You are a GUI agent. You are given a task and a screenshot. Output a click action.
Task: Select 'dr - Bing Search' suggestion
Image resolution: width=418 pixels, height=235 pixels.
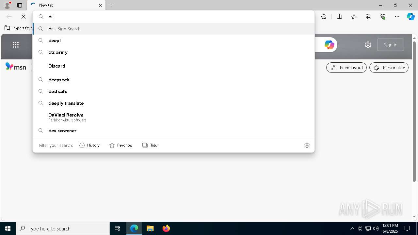(173, 29)
